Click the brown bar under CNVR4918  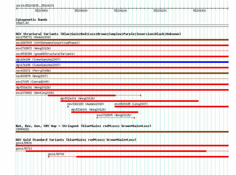122,132
